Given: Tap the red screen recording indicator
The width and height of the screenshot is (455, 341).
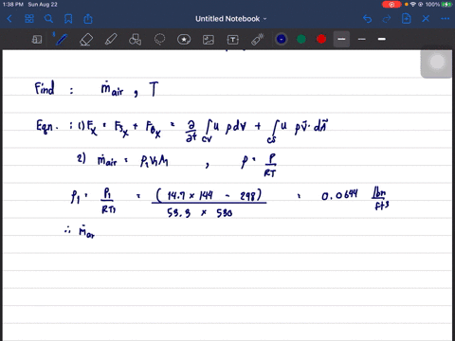Looking at the screenshot, I should coord(391,5).
